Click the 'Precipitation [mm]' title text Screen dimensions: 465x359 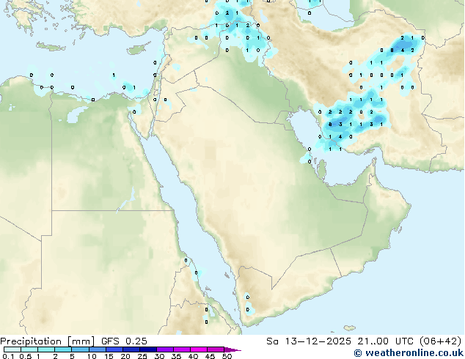47,341
